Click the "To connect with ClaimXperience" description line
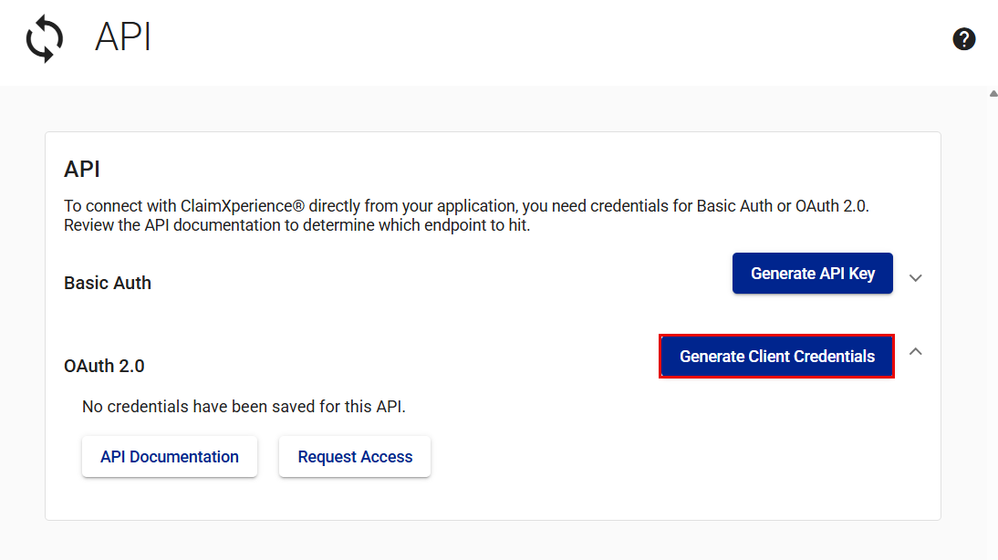This screenshot has height=560, width=998. [465, 206]
